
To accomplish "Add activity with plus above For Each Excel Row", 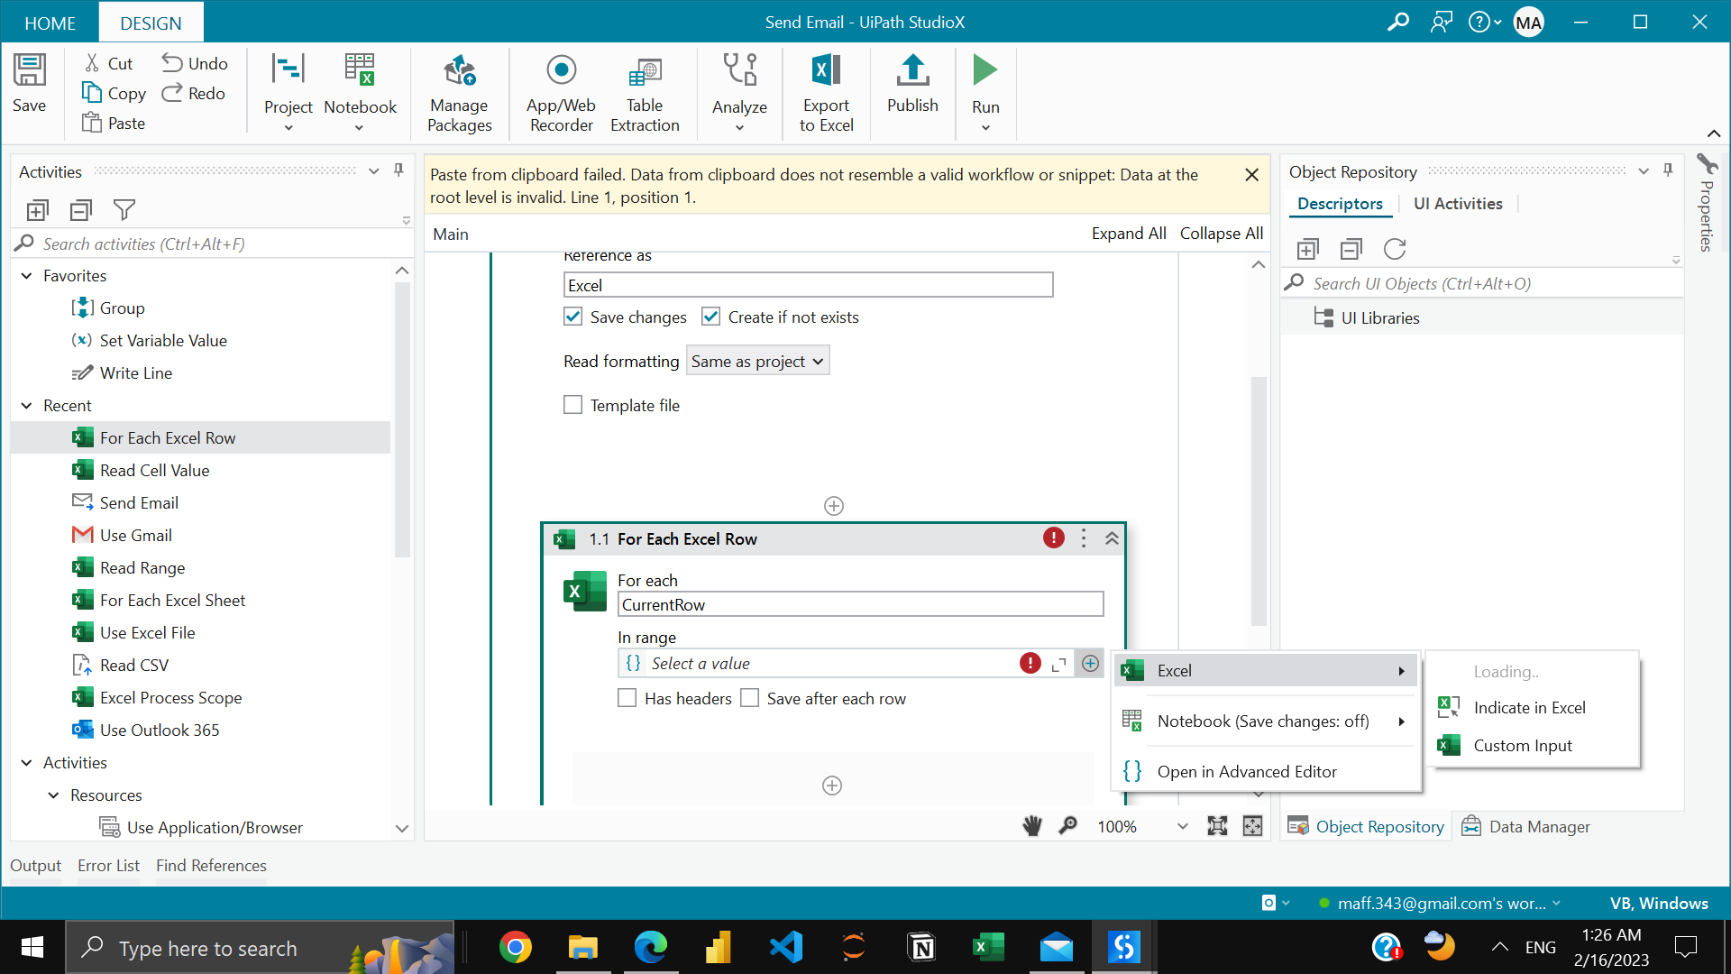I will pos(834,506).
